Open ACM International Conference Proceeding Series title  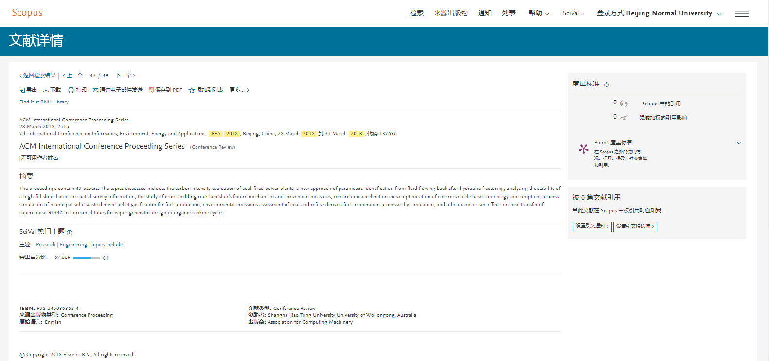click(x=102, y=146)
